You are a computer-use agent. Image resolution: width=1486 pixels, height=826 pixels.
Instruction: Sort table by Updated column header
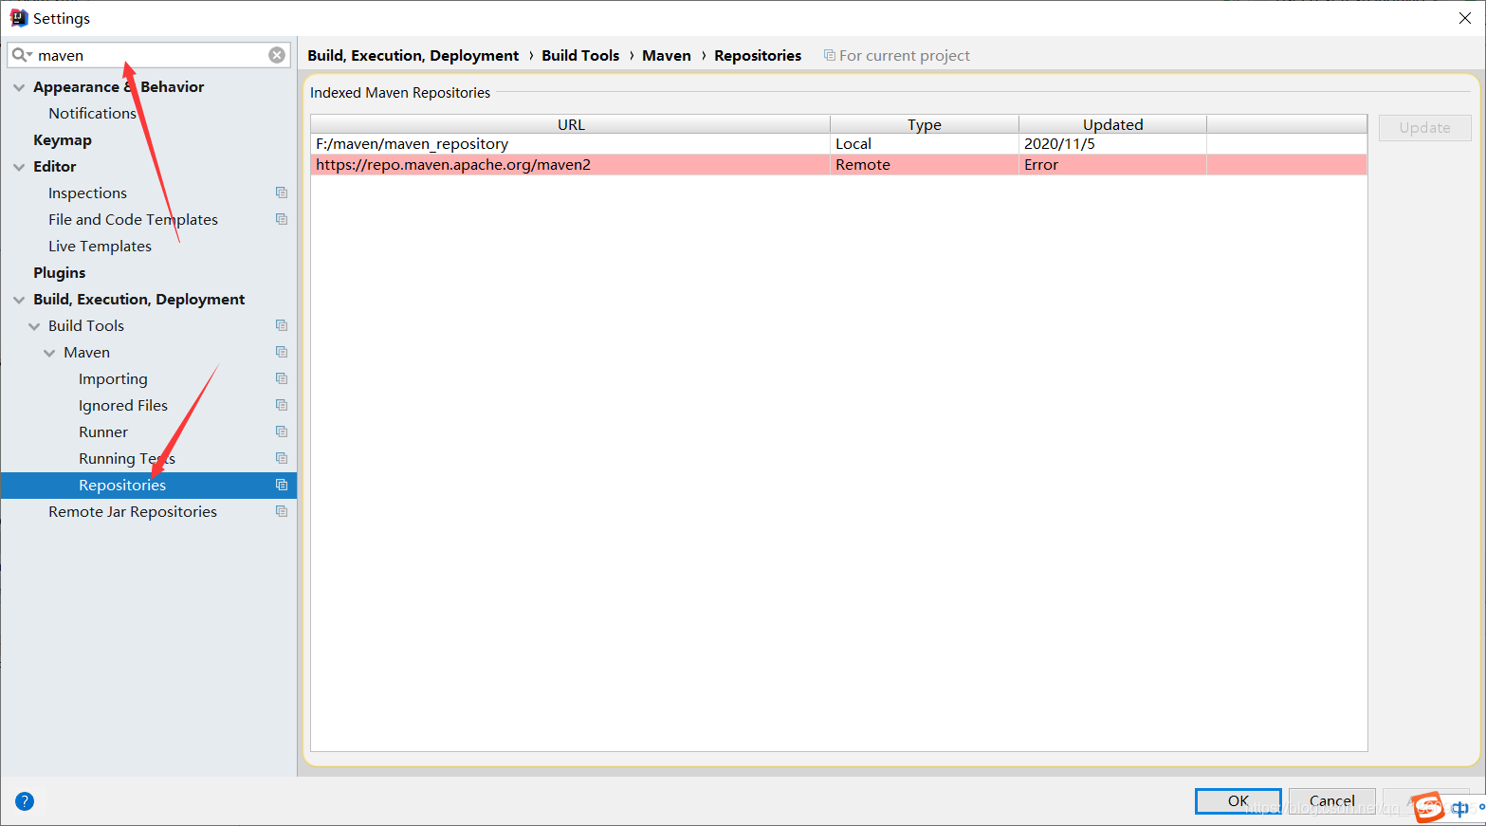pyautogui.click(x=1113, y=124)
